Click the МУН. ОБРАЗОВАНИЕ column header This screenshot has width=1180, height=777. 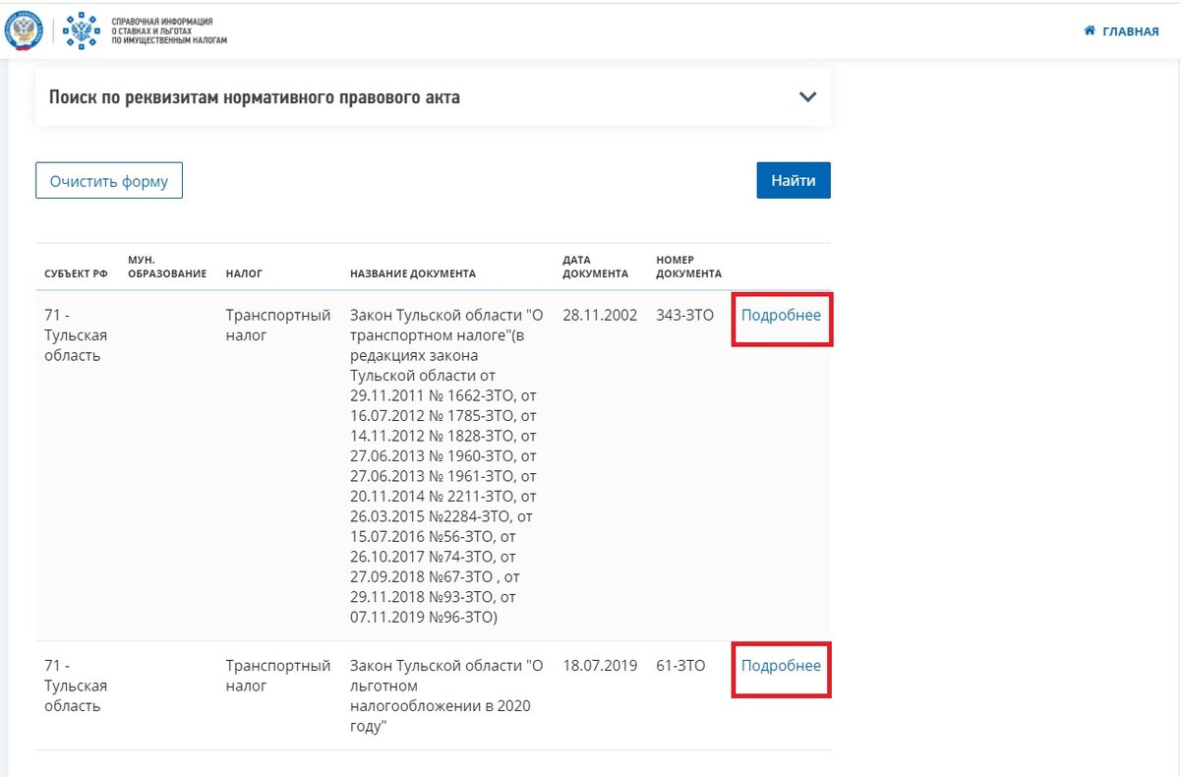coord(167,267)
